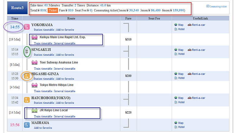This screenshot has height=133, width=234.
Task: Click the Yokohama departure Dep. icon
Action: pyautogui.click(x=27, y=27)
